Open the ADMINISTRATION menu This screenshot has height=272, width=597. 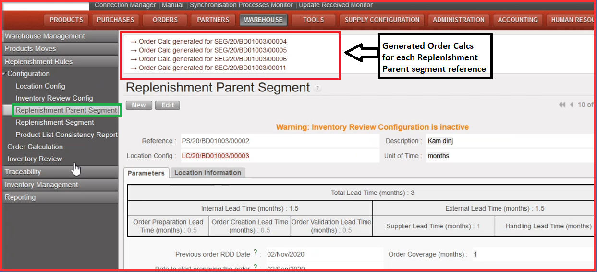tap(459, 20)
